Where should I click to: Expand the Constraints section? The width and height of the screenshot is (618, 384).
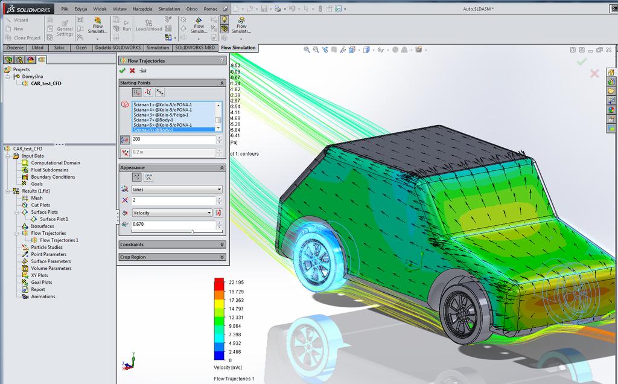(x=222, y=245)
